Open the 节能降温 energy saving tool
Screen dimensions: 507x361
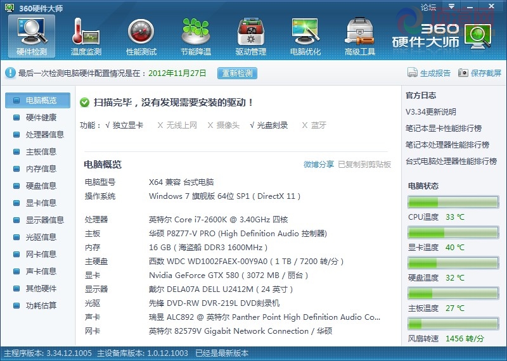196,36
